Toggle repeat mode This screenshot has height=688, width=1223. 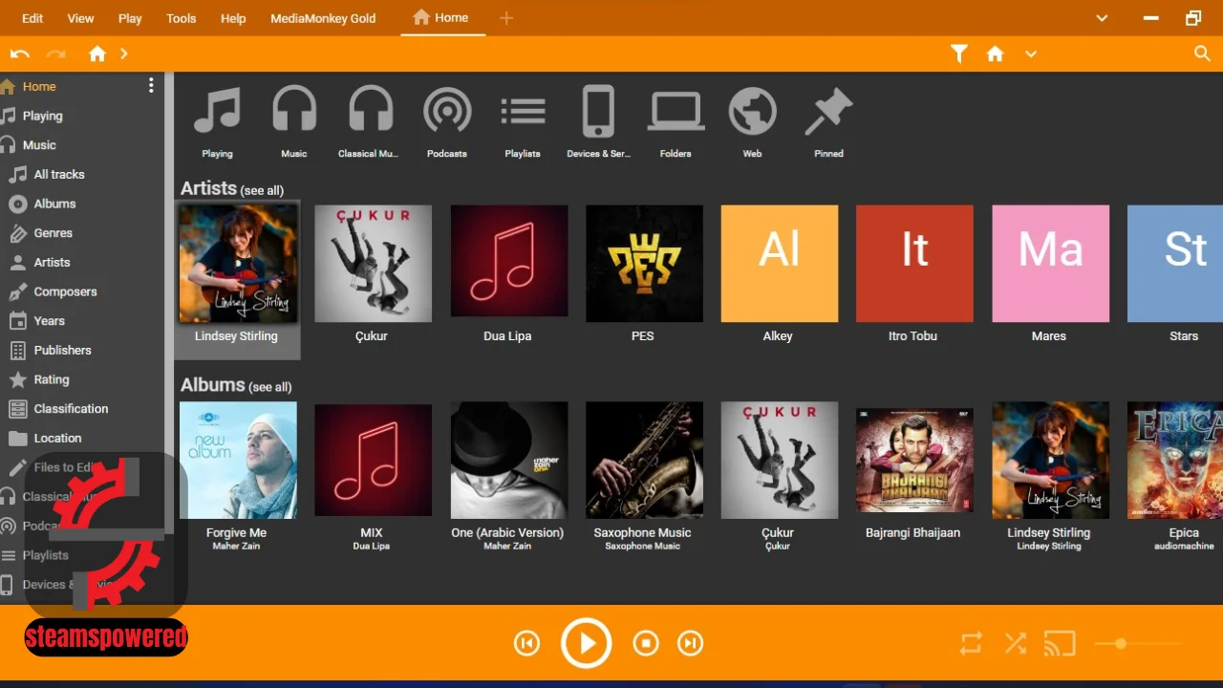pyautogui.click(x=971, y=644)
